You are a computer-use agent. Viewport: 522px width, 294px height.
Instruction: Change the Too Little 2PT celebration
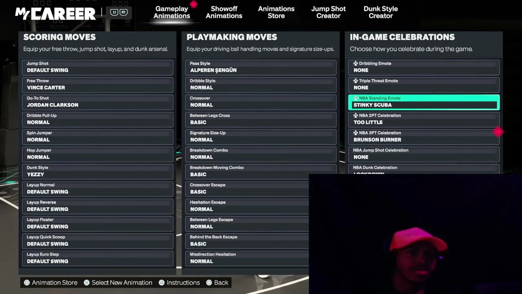point(424,120)
